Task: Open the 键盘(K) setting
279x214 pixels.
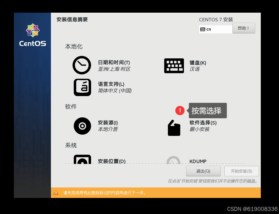Action: [x=198, y=63]
